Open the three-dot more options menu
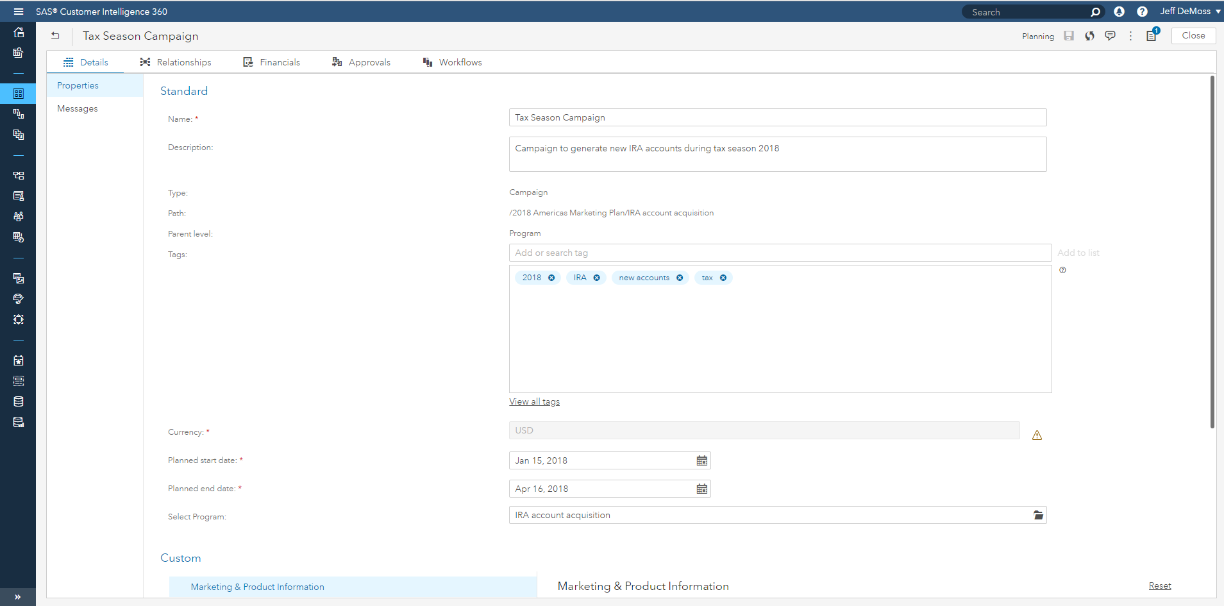This screenshot has height=606, width=1224. pos(1130,36)
